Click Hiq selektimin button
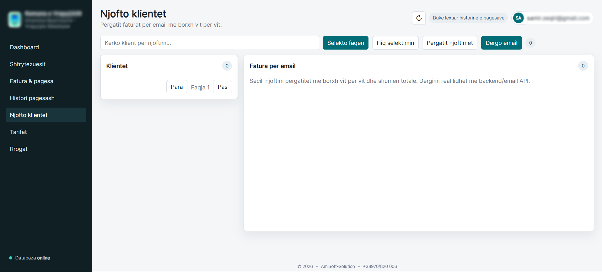Image resolution: width=602 pixels, height=272 pixels. pyautogui.click(x=395, y=43)
